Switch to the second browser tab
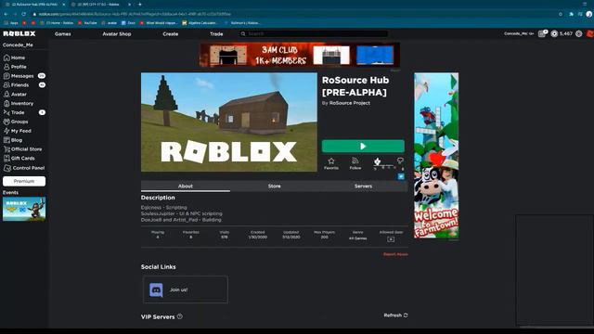Screen dimensions: 594x334 click(x=100, y=4)
